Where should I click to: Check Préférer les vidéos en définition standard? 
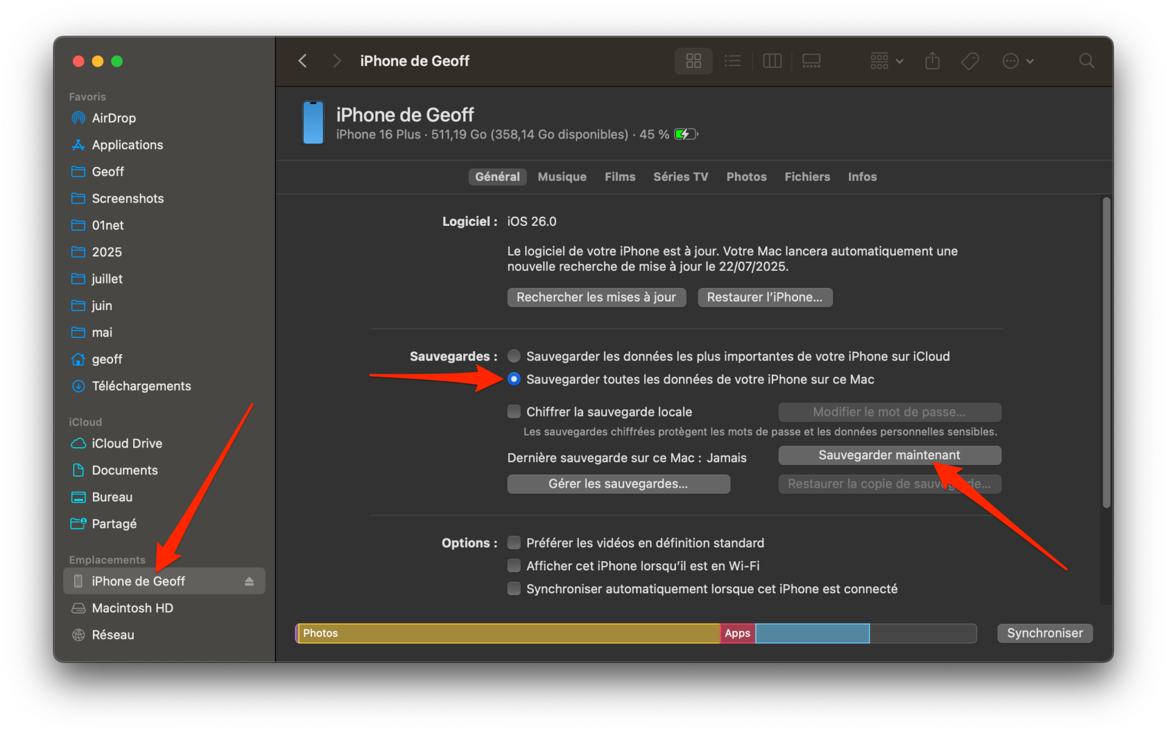[514, 542]
